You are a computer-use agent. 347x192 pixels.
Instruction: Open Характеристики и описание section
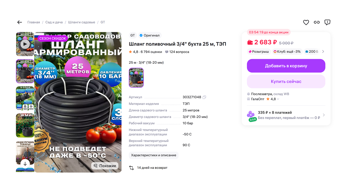(x=154, y=155)
